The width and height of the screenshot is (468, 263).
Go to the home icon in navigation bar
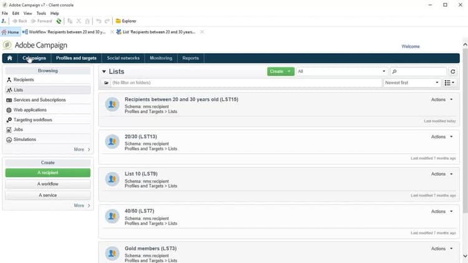[x=9, y=58]
